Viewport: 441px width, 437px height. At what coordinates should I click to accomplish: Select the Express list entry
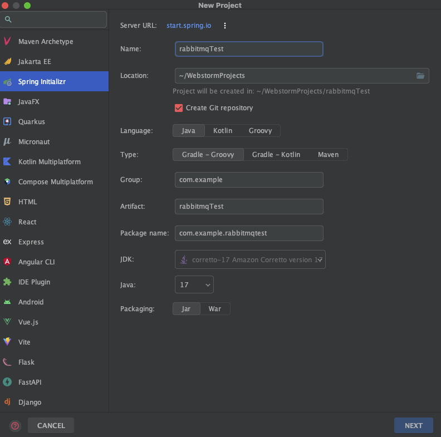54,242
